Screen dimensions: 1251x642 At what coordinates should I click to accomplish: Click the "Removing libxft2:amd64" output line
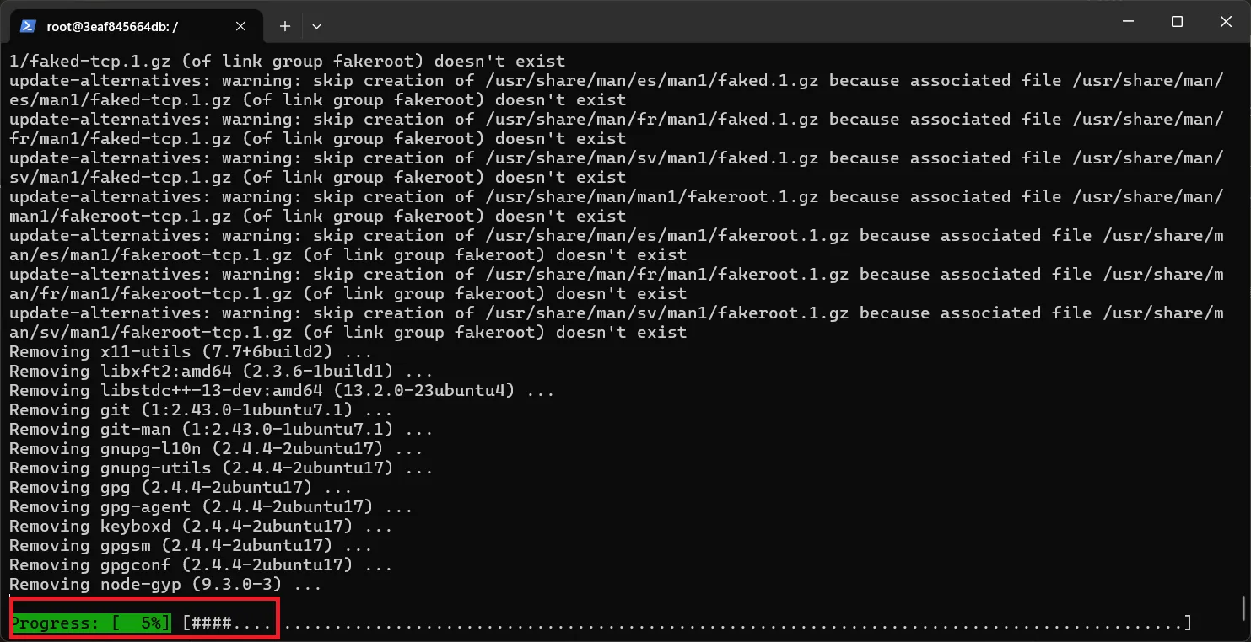(x=221, y=372)
